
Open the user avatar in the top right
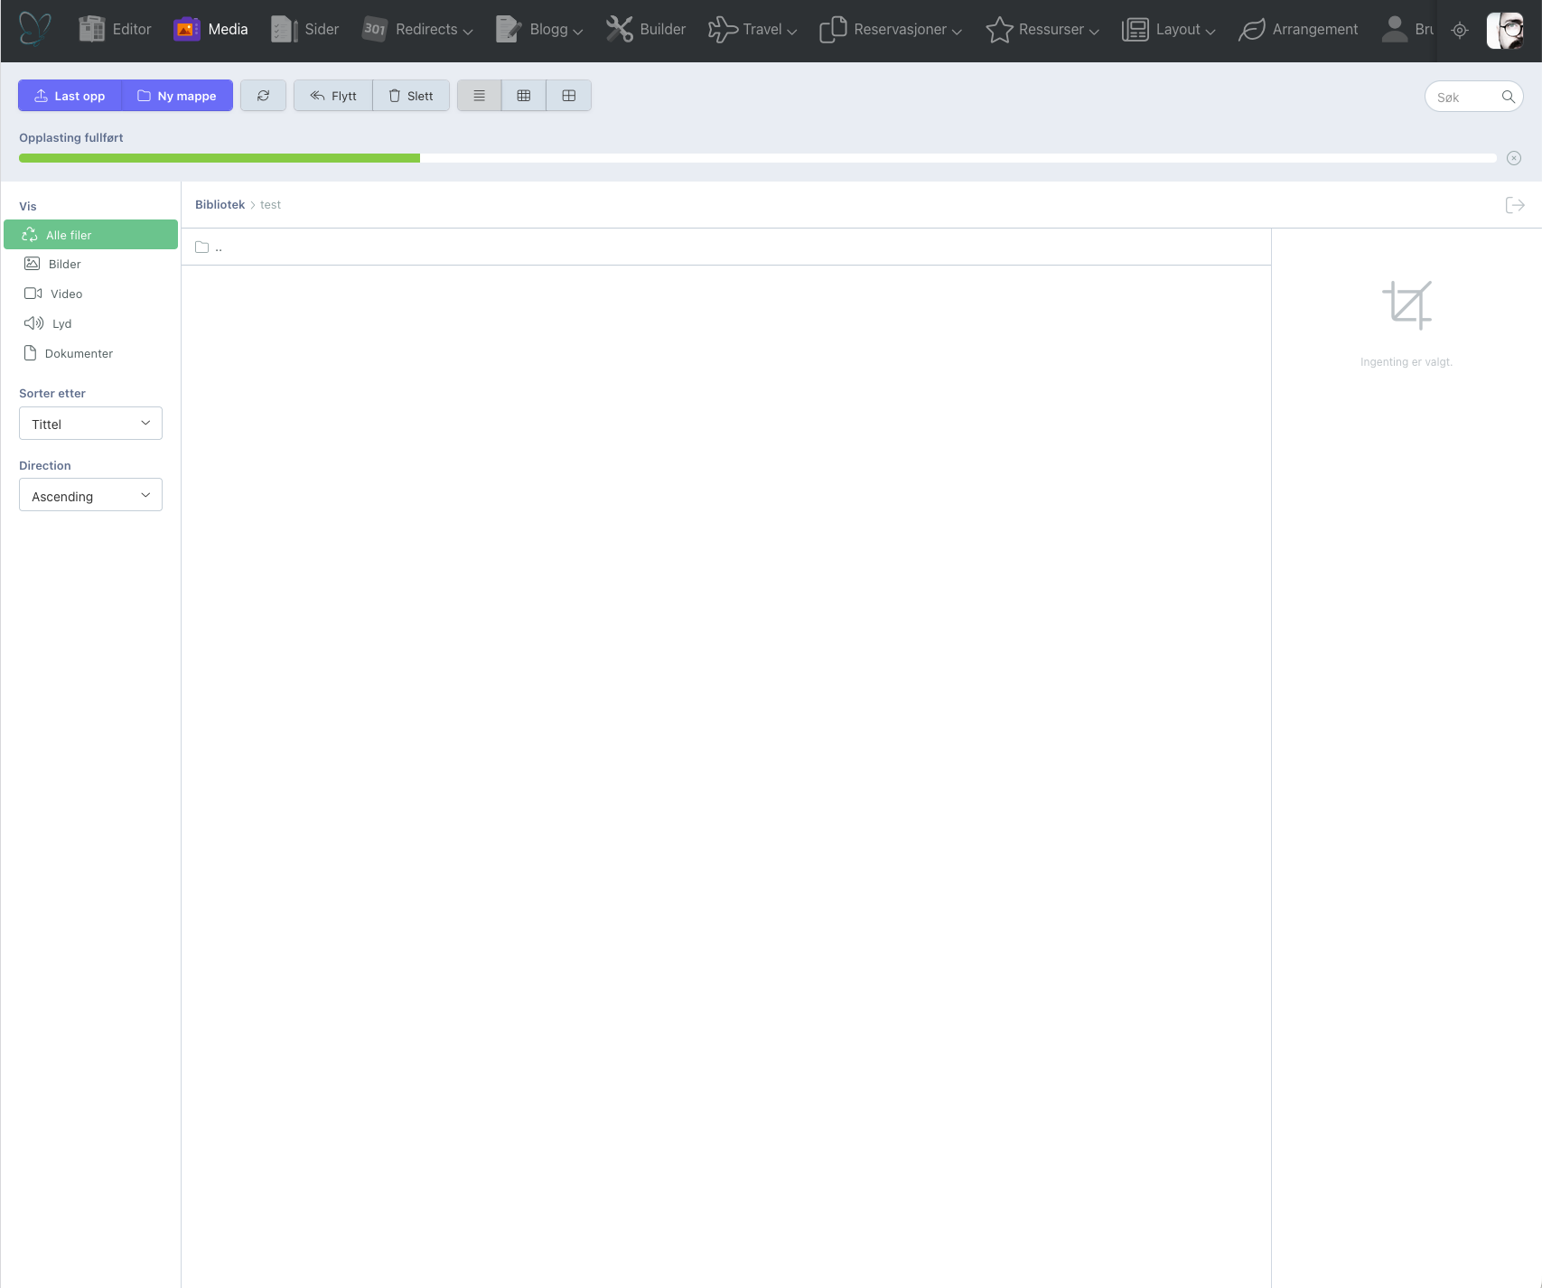click(1505, 31)
